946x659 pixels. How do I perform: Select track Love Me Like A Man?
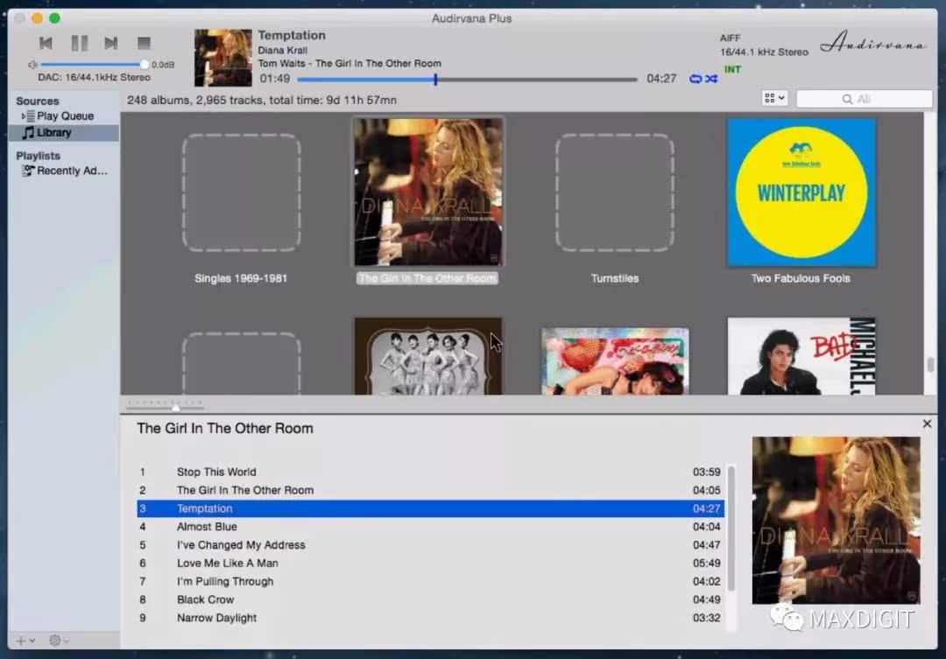click(x=430, y=563)
